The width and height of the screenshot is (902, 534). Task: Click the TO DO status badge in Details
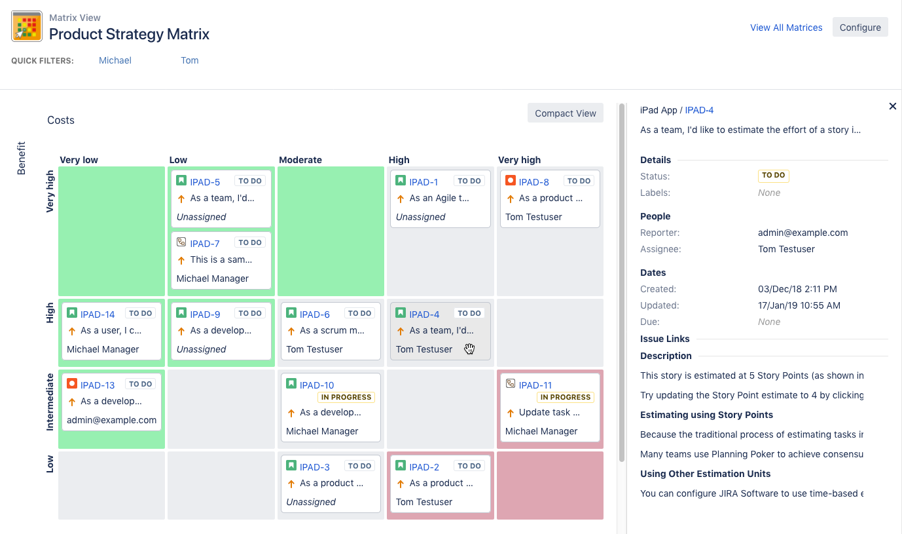[x=773, y=176]
